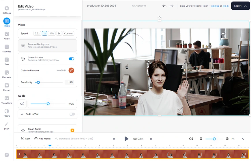Screen dimensions: 251x161
Task: Click the 100% volume value
Action: pyautogui.click(x=71, y=104)
